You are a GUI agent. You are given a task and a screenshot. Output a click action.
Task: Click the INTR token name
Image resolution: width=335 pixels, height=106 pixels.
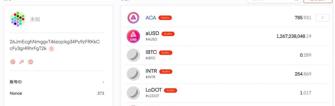pyautogui.click(x=151, y=71)
